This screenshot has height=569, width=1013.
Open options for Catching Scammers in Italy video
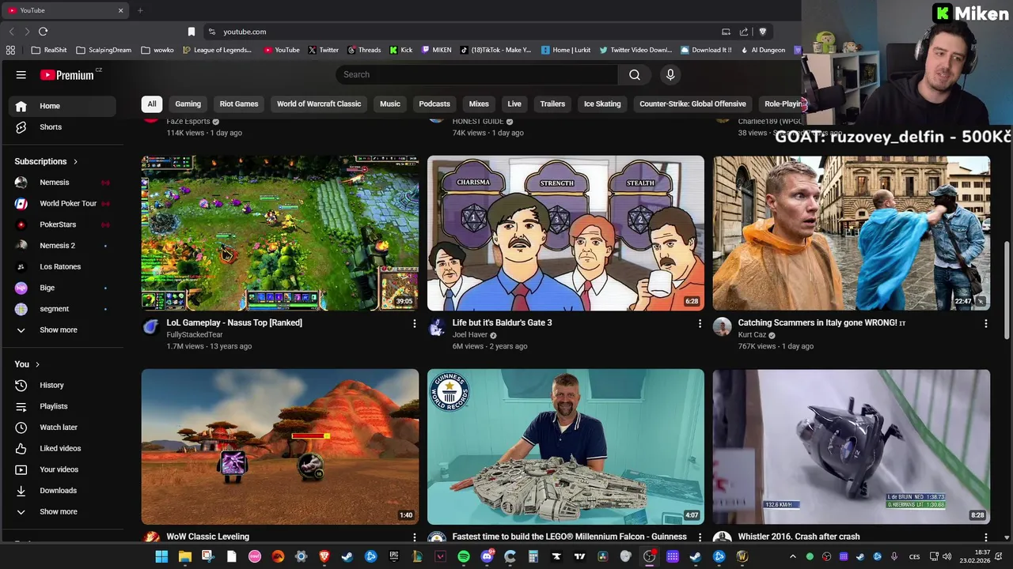pos(985,323)
